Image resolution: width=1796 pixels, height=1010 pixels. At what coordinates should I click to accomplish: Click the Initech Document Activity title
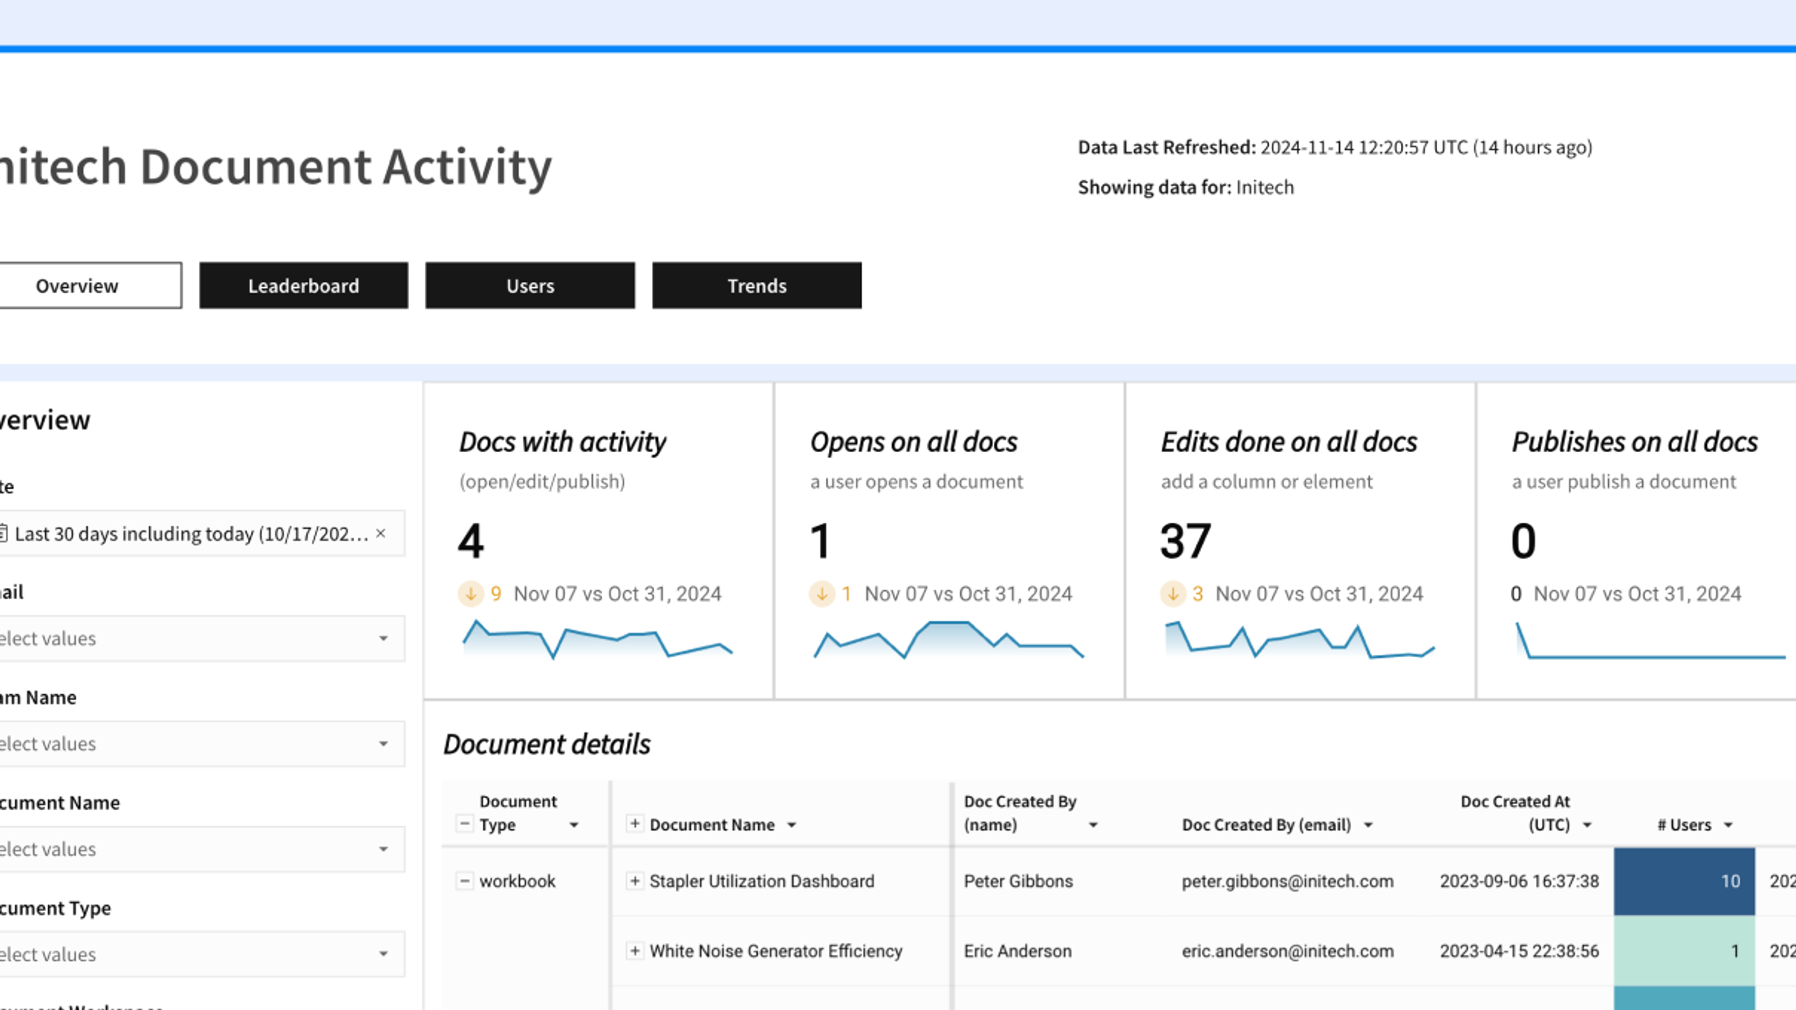pos(276,167)
